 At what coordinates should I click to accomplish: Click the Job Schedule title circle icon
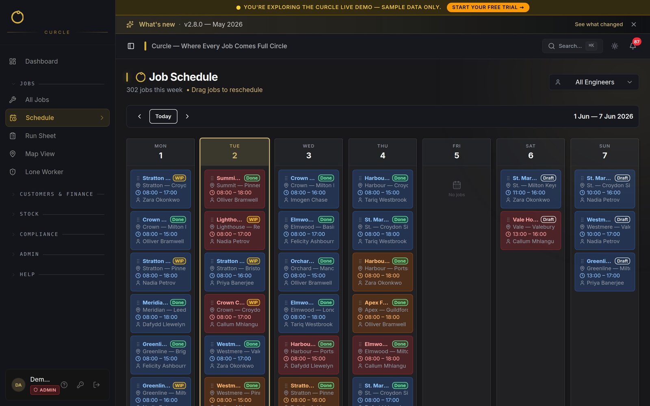pyautogui.click(x=141, y=77)
